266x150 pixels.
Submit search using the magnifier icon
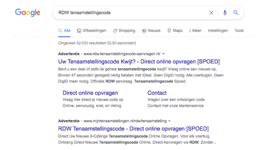(236, 13)
